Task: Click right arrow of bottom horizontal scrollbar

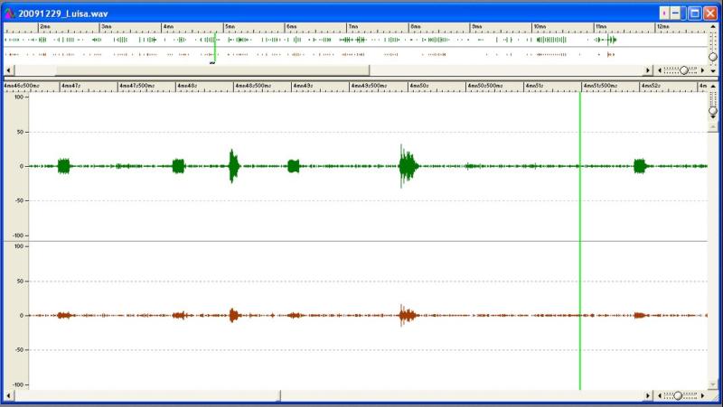Action: [648, 395]
